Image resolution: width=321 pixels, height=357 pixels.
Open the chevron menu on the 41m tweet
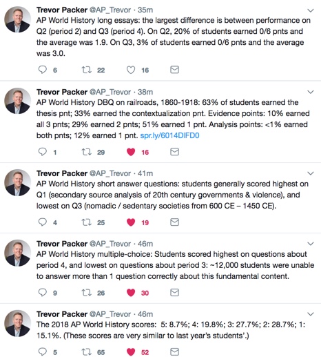click(311, 173)
